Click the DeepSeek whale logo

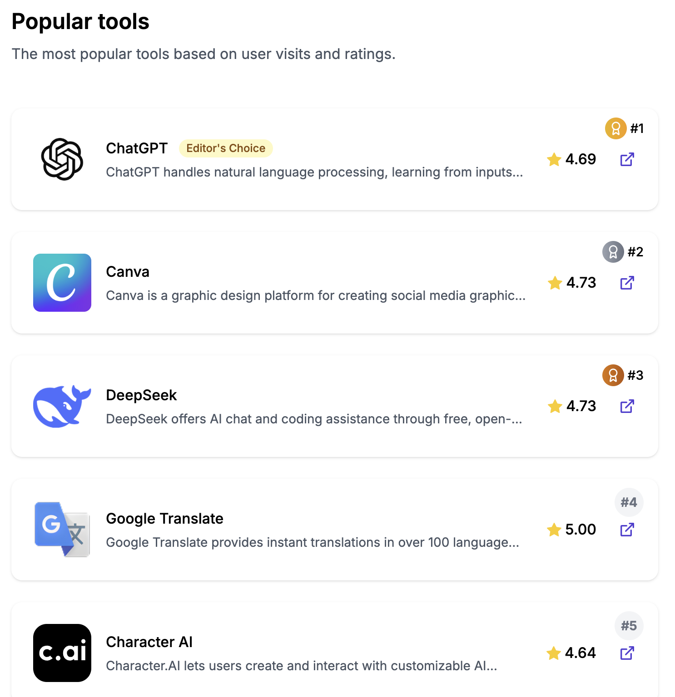pos(62,406)
